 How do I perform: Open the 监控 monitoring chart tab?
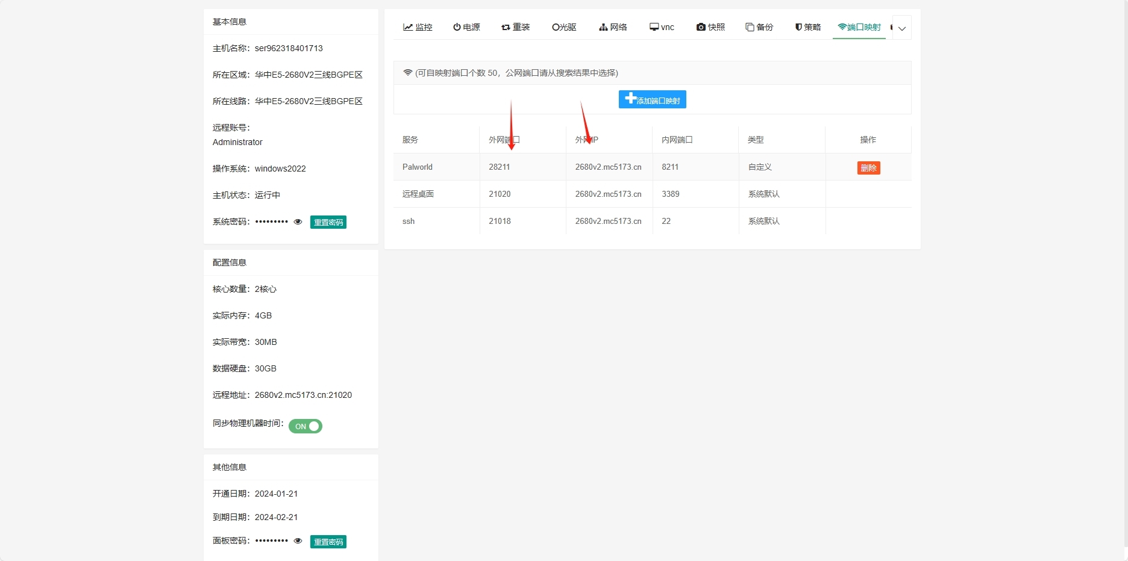click(418, 27)
